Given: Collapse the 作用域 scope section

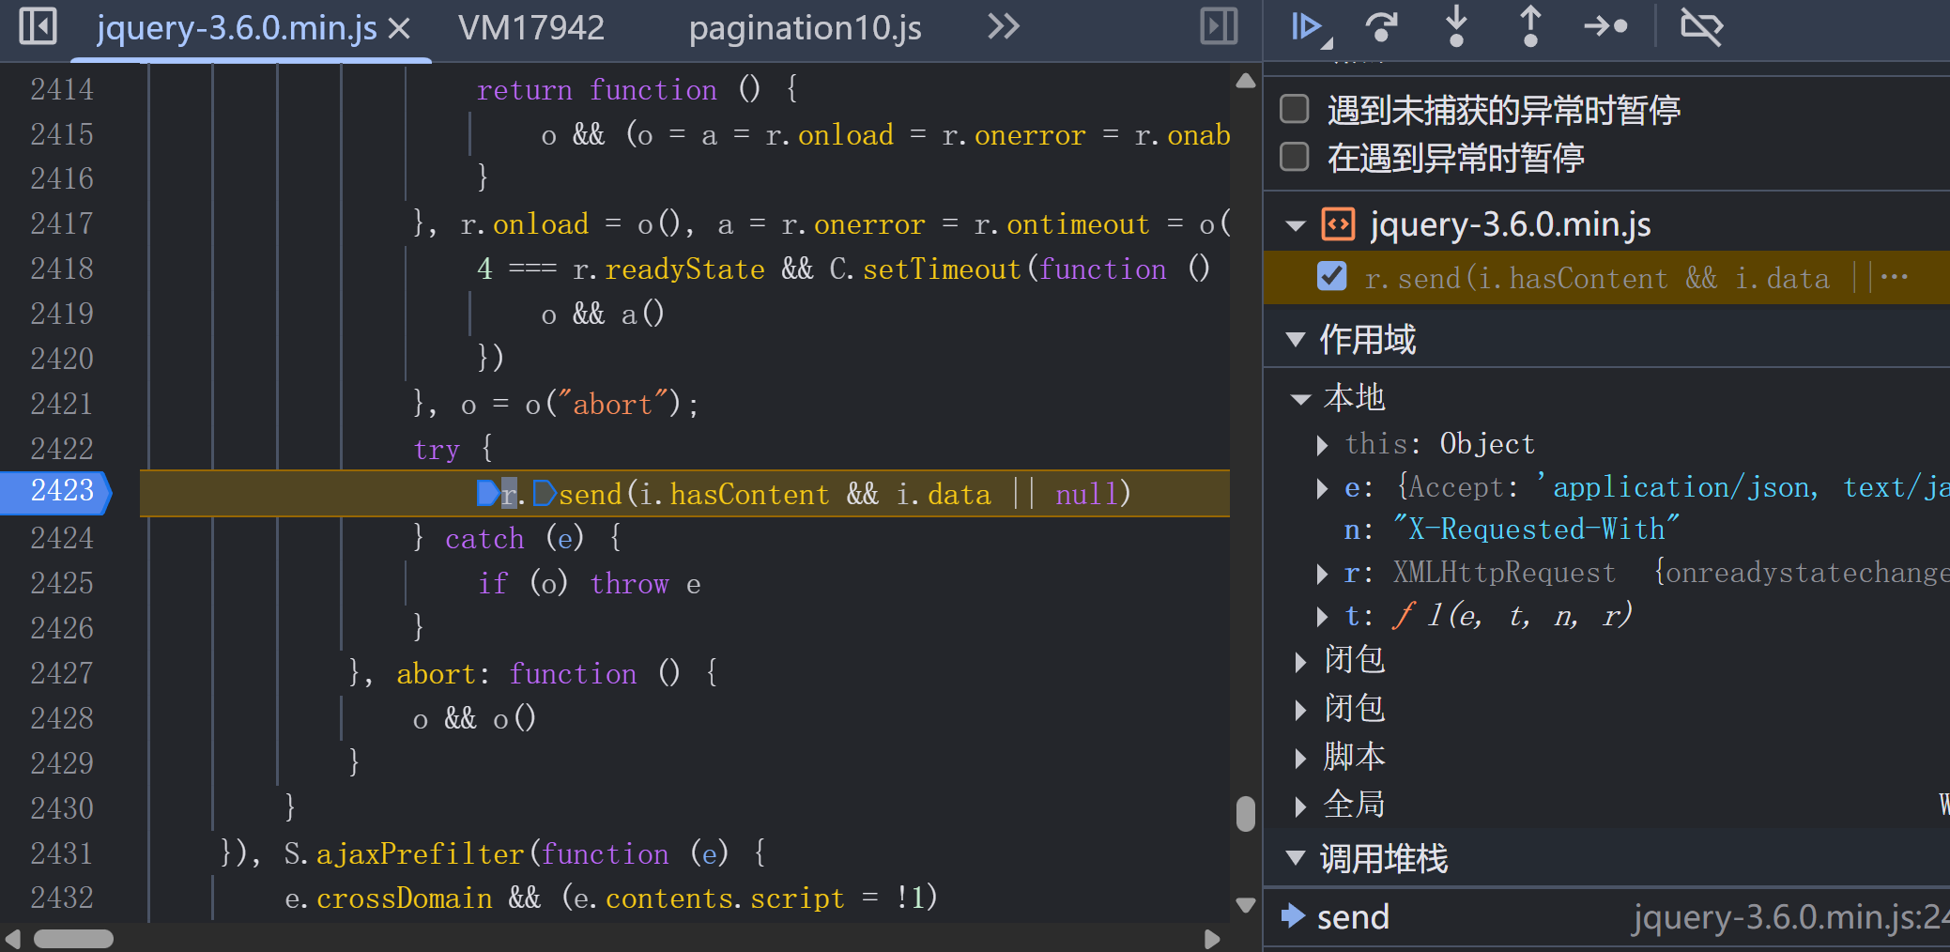Looking at the screenshot, I should [x=1296, y=340].
